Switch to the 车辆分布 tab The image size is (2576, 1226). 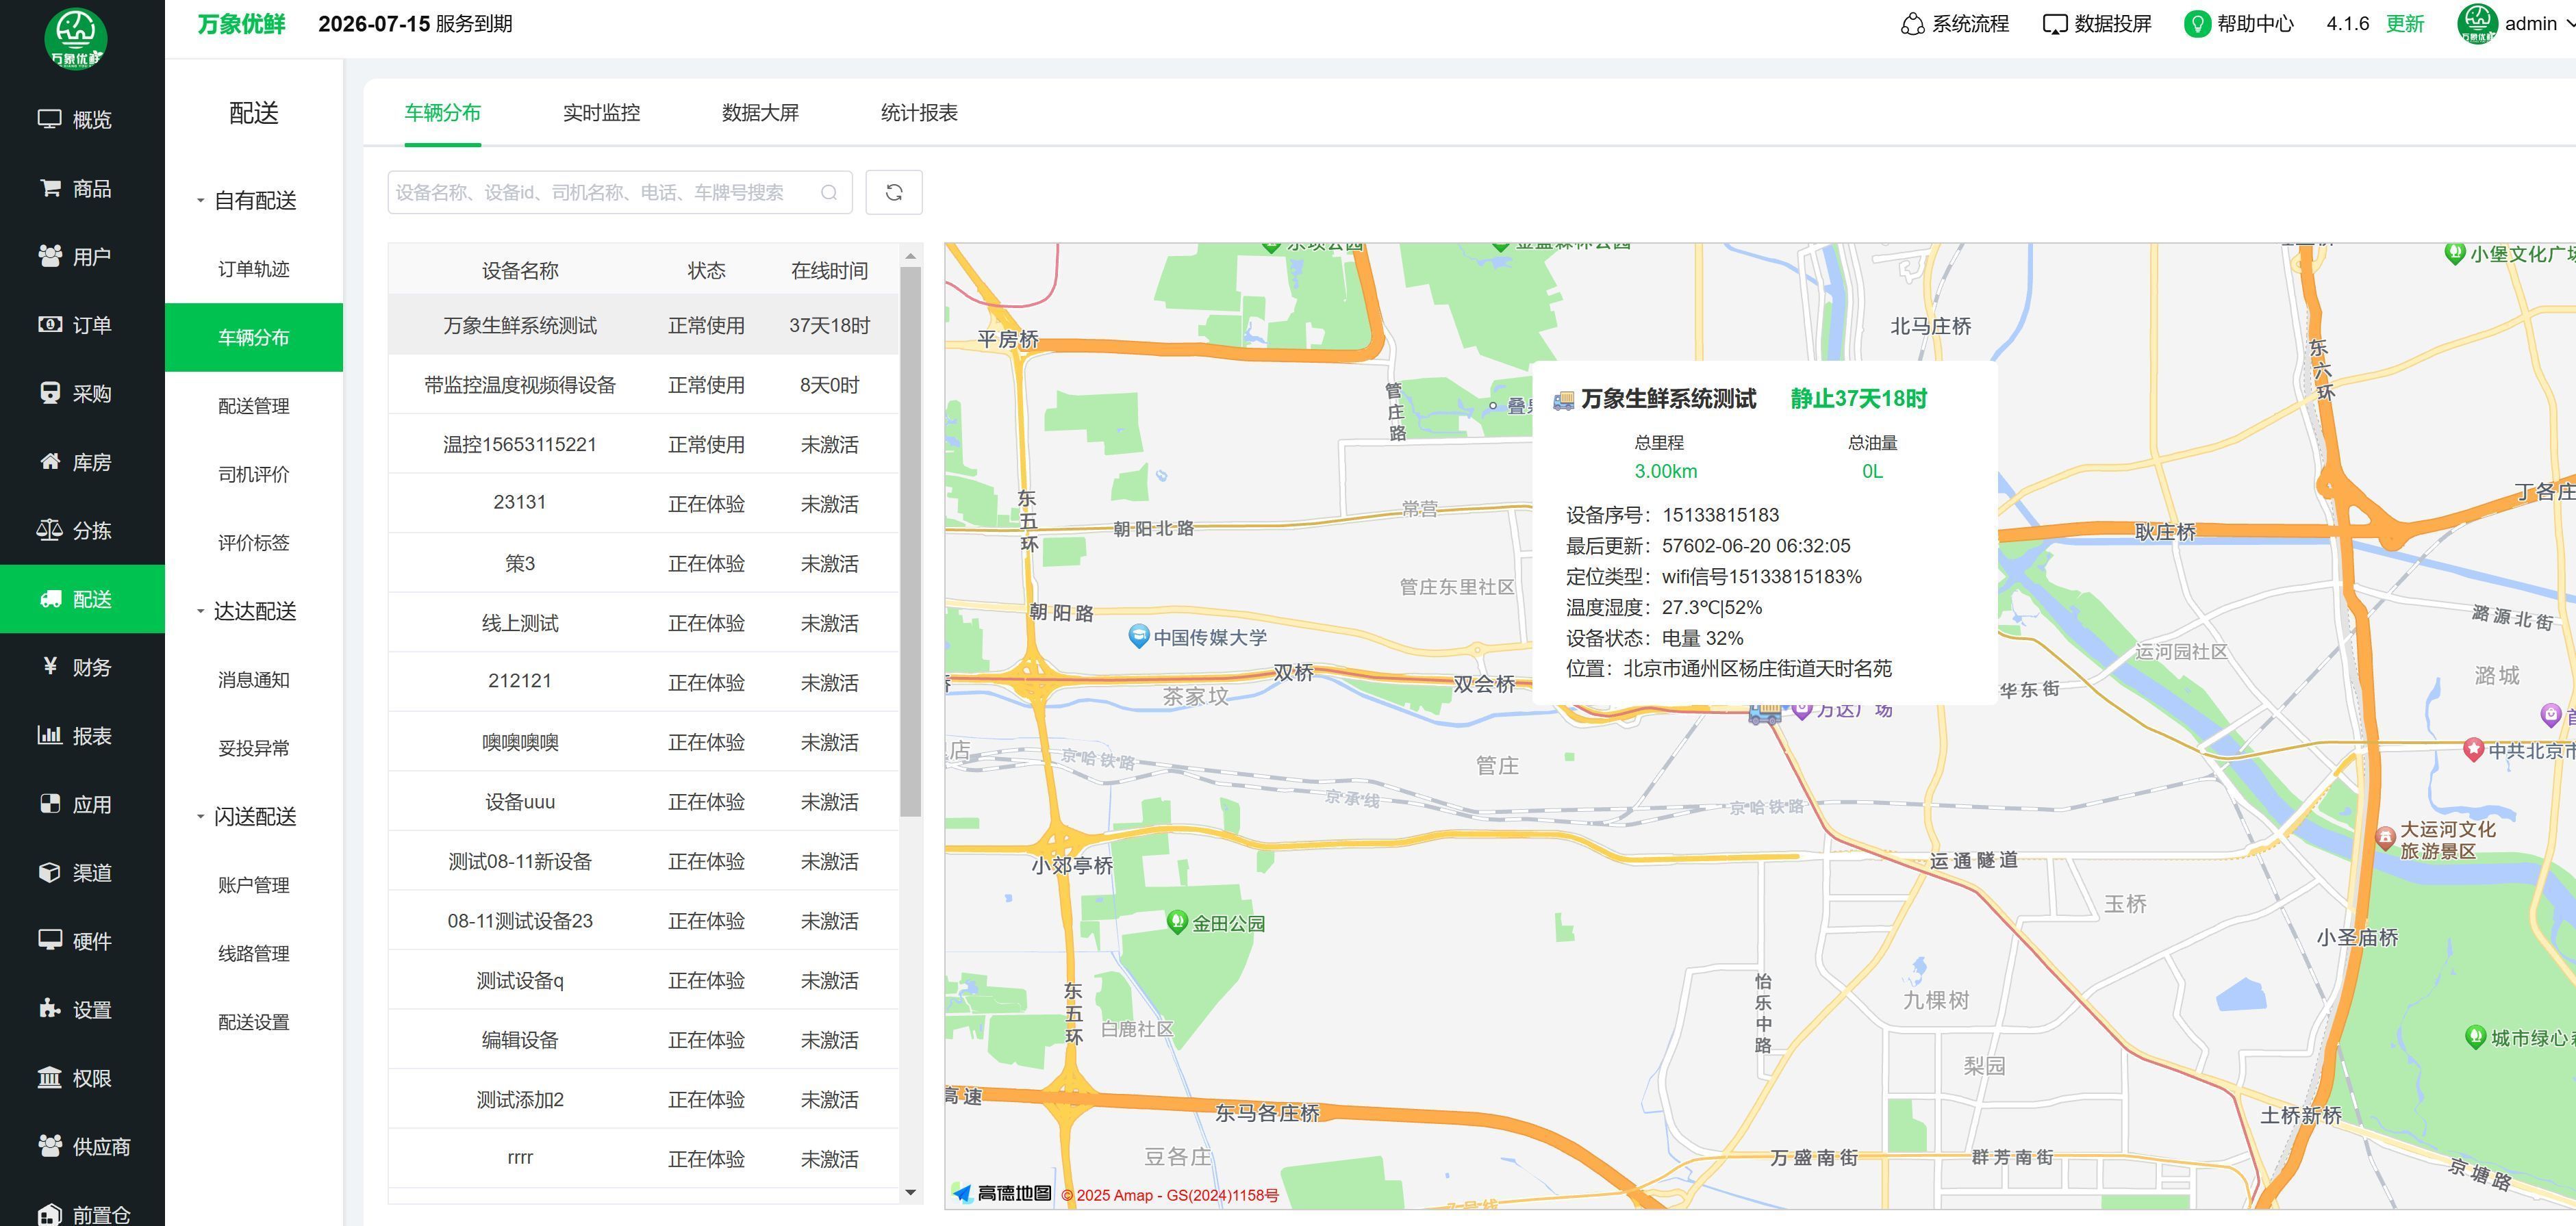442,113
